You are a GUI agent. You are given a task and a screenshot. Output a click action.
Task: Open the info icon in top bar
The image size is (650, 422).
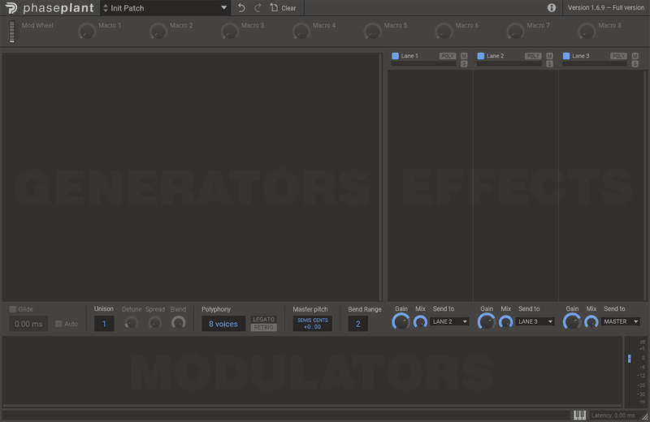click(552, 8)
